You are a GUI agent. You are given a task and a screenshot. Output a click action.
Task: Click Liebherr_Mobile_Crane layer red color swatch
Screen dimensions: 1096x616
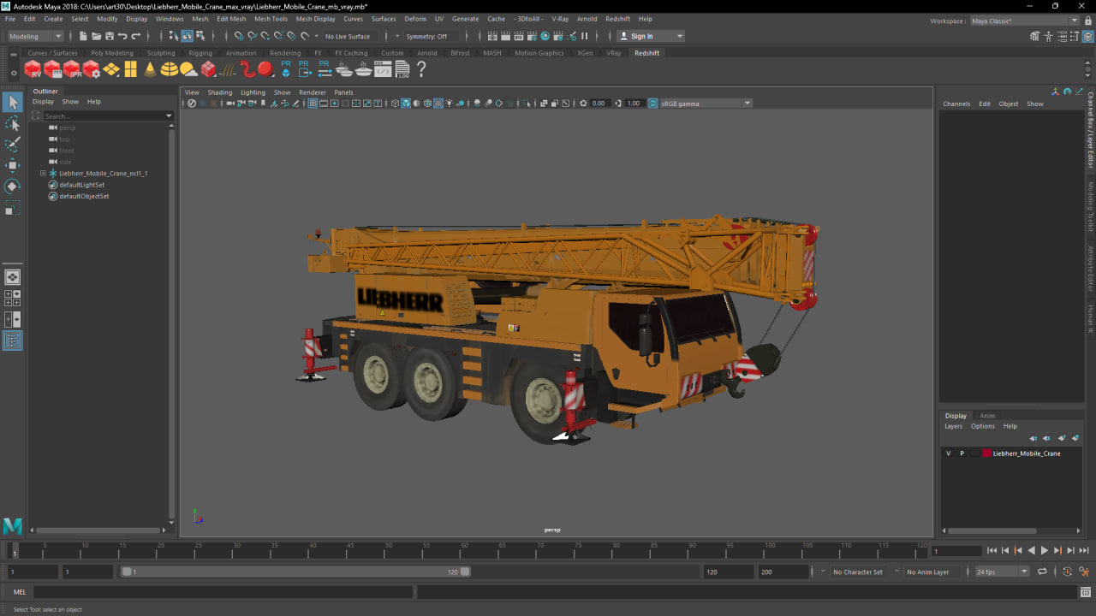(x=986, y=453)
